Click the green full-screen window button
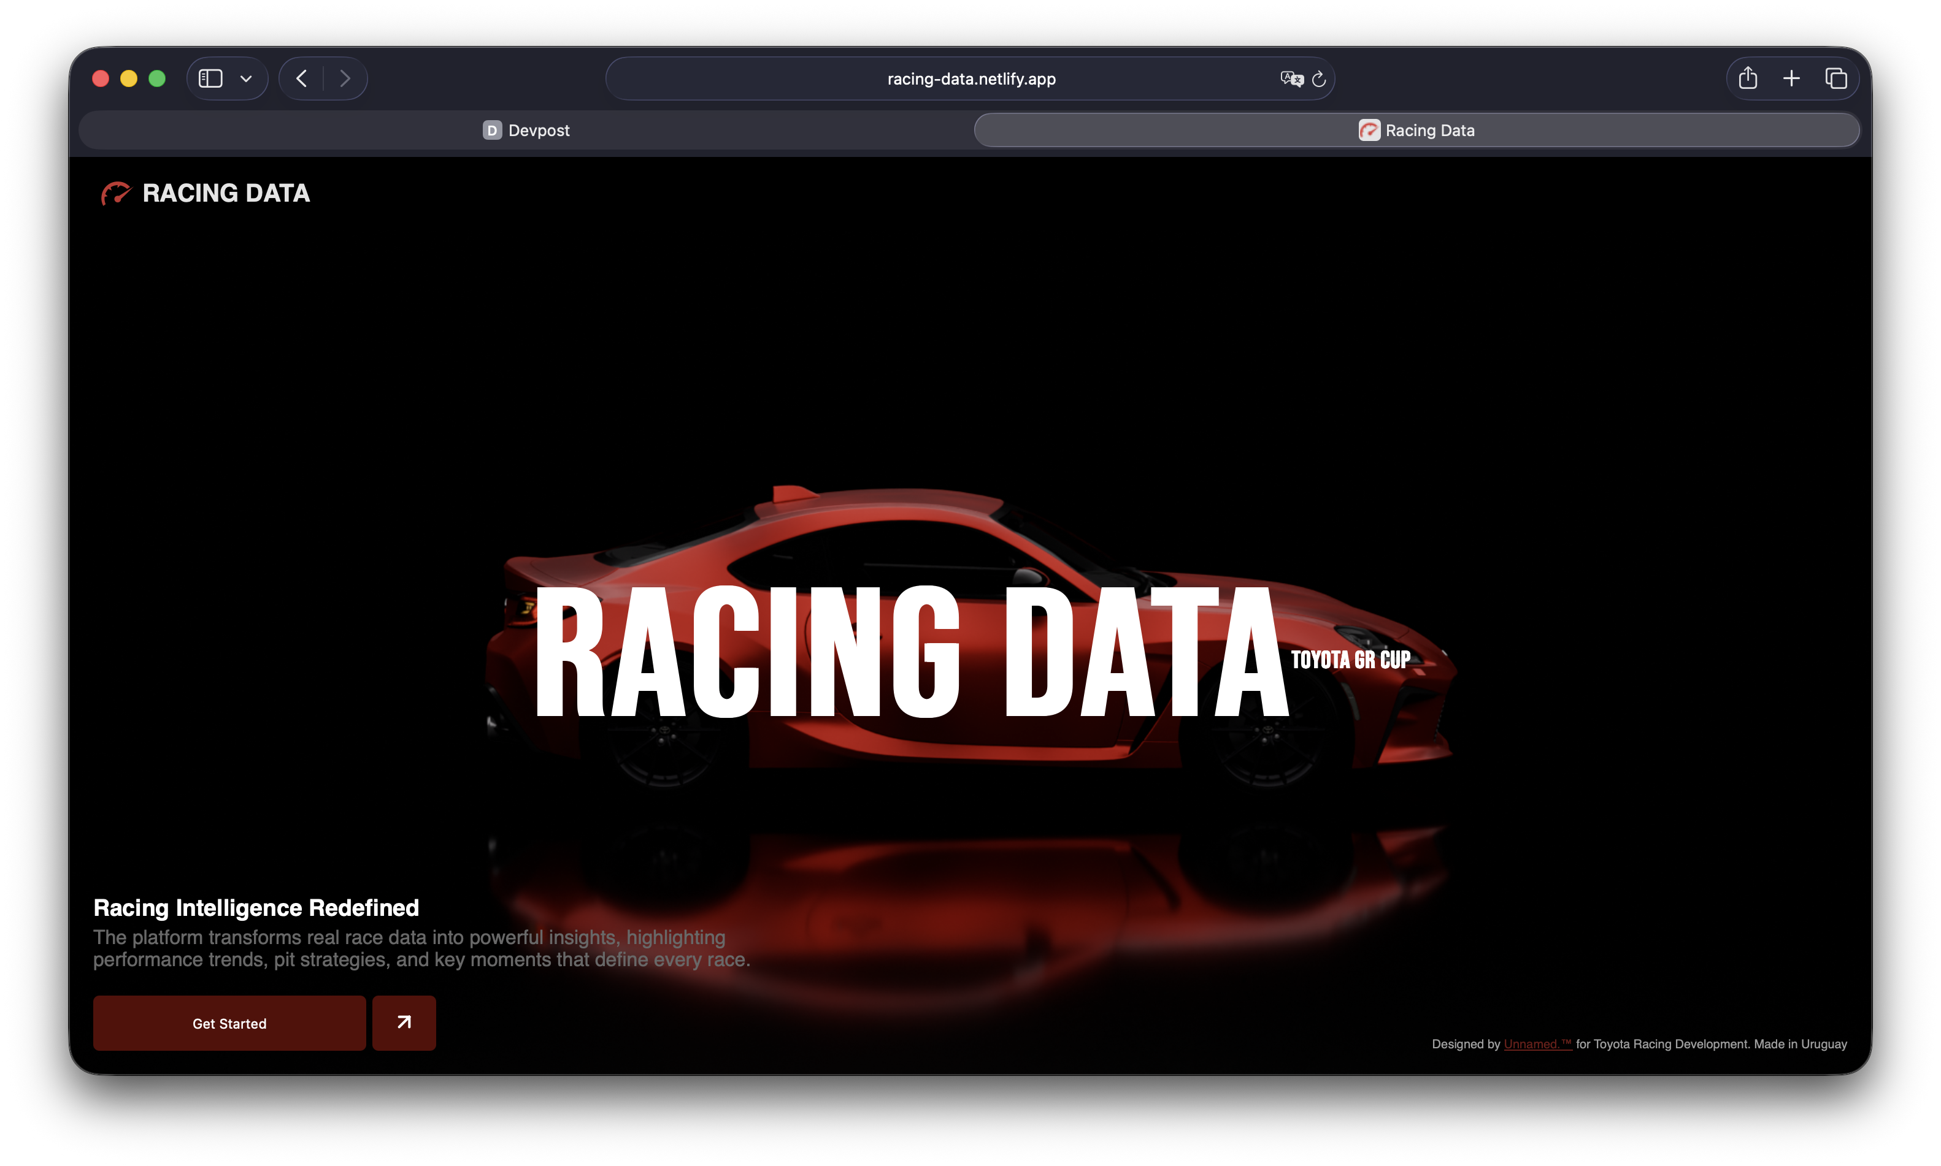This screenshot has width=1941, height=1166. tap(157, 78)
